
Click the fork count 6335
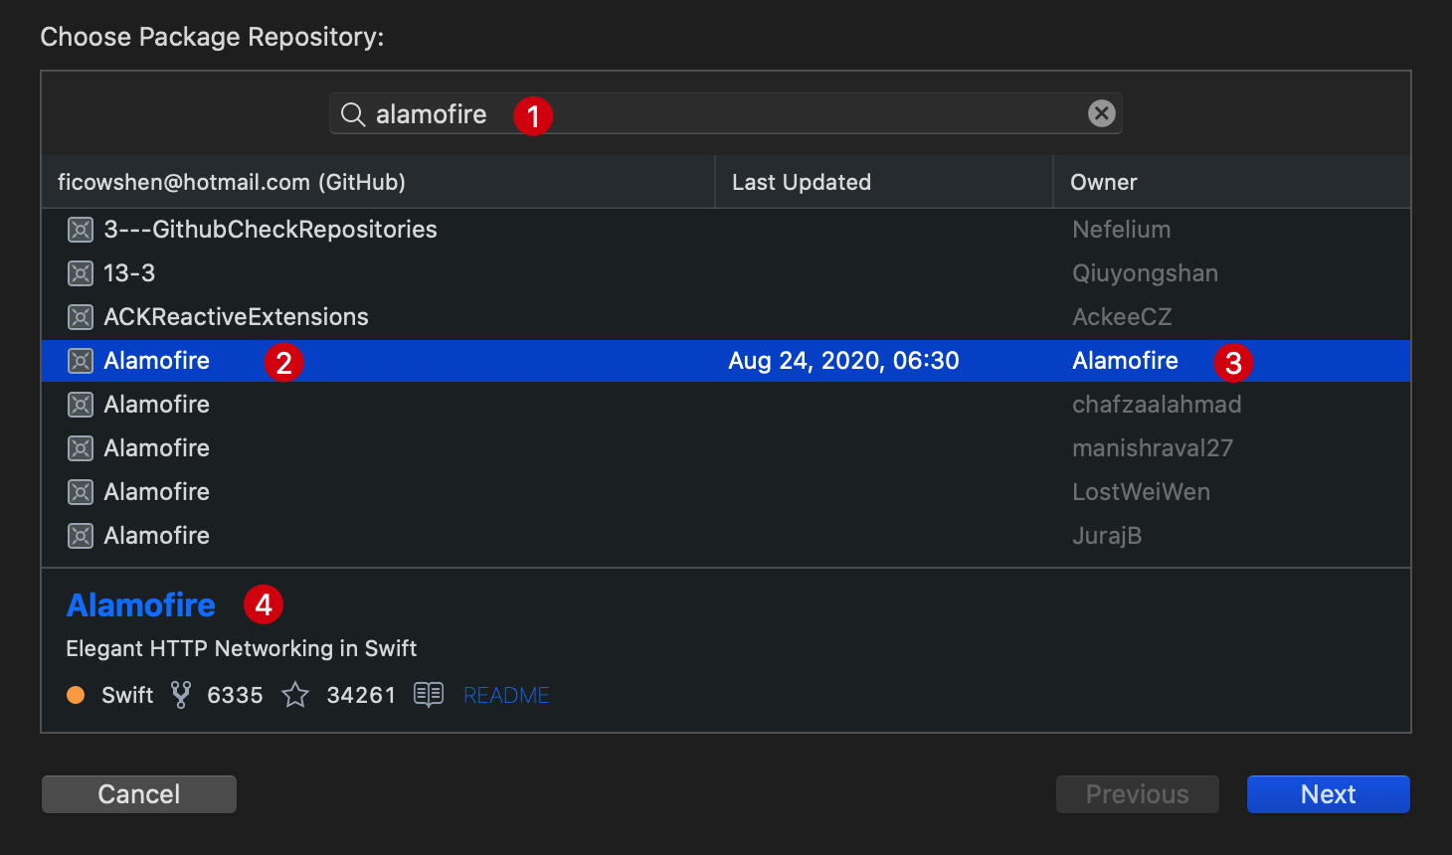(235, 695)
